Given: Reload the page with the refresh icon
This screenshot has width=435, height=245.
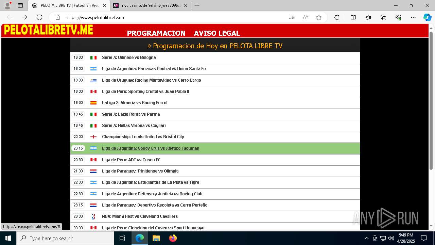Looking at the screenshot, I should click(39, 17).
